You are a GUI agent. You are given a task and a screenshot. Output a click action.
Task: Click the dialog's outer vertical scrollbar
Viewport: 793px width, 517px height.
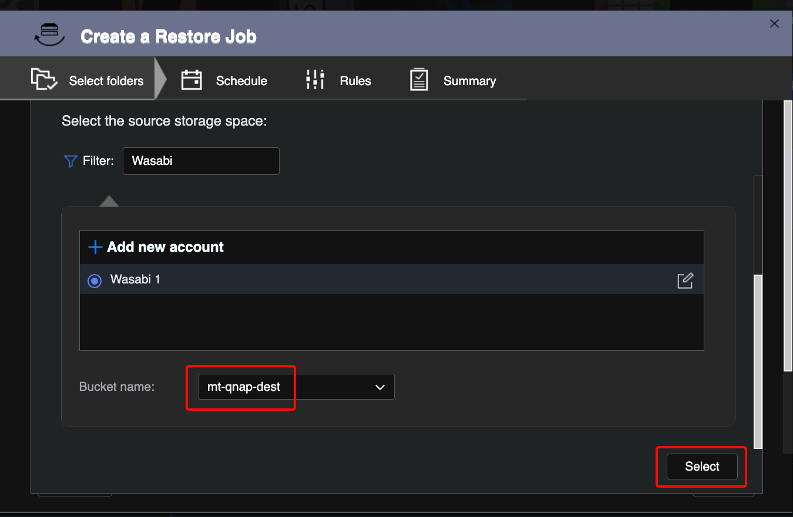click(x=788, y=235)
